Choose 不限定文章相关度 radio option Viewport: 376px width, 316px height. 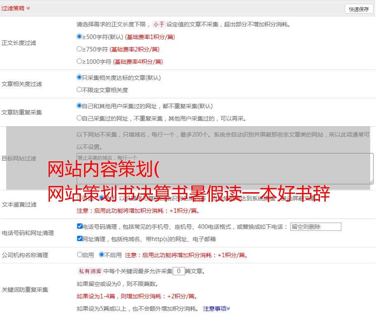pyautogui.click(x=80, y=90)
